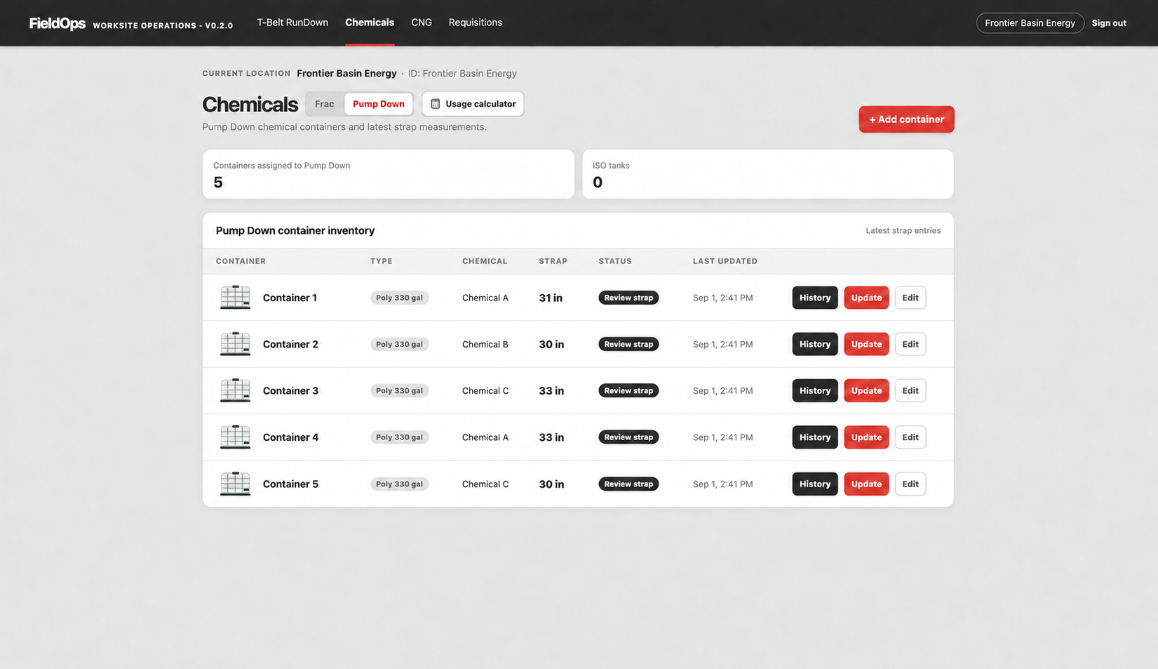View History for Container 5
This screenshot has width=1158, height=669.
pos(815,484)
